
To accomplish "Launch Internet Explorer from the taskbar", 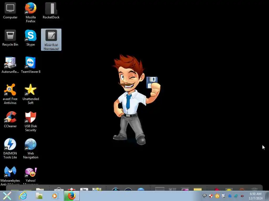I will click(23, 196).
